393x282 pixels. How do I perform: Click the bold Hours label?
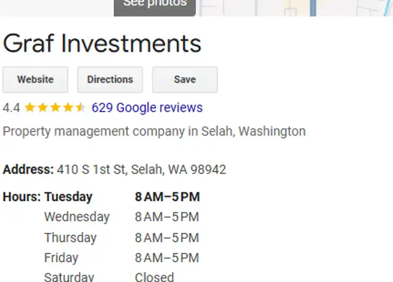pyautogui.click(x=21, y=197)
